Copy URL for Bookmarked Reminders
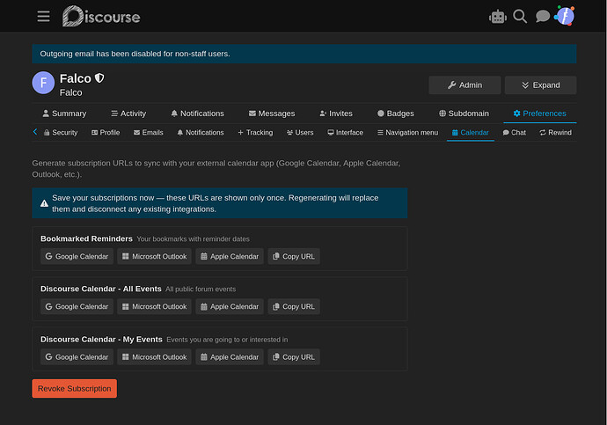607x425 pixels. click(x=294, y=256)
